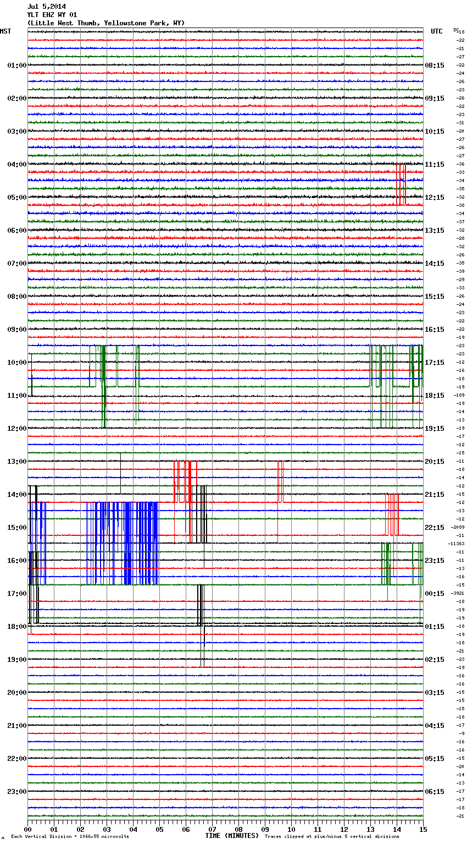The height and width of the screenshot is (844, 467).
Task: Click the UTC time label "09:15"
Action: pos(435,98)
